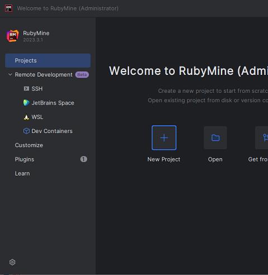This screenshot has height=275, width=268.
Task: Click the RubyMine logo in the sidebar
Action: point(13,36)
